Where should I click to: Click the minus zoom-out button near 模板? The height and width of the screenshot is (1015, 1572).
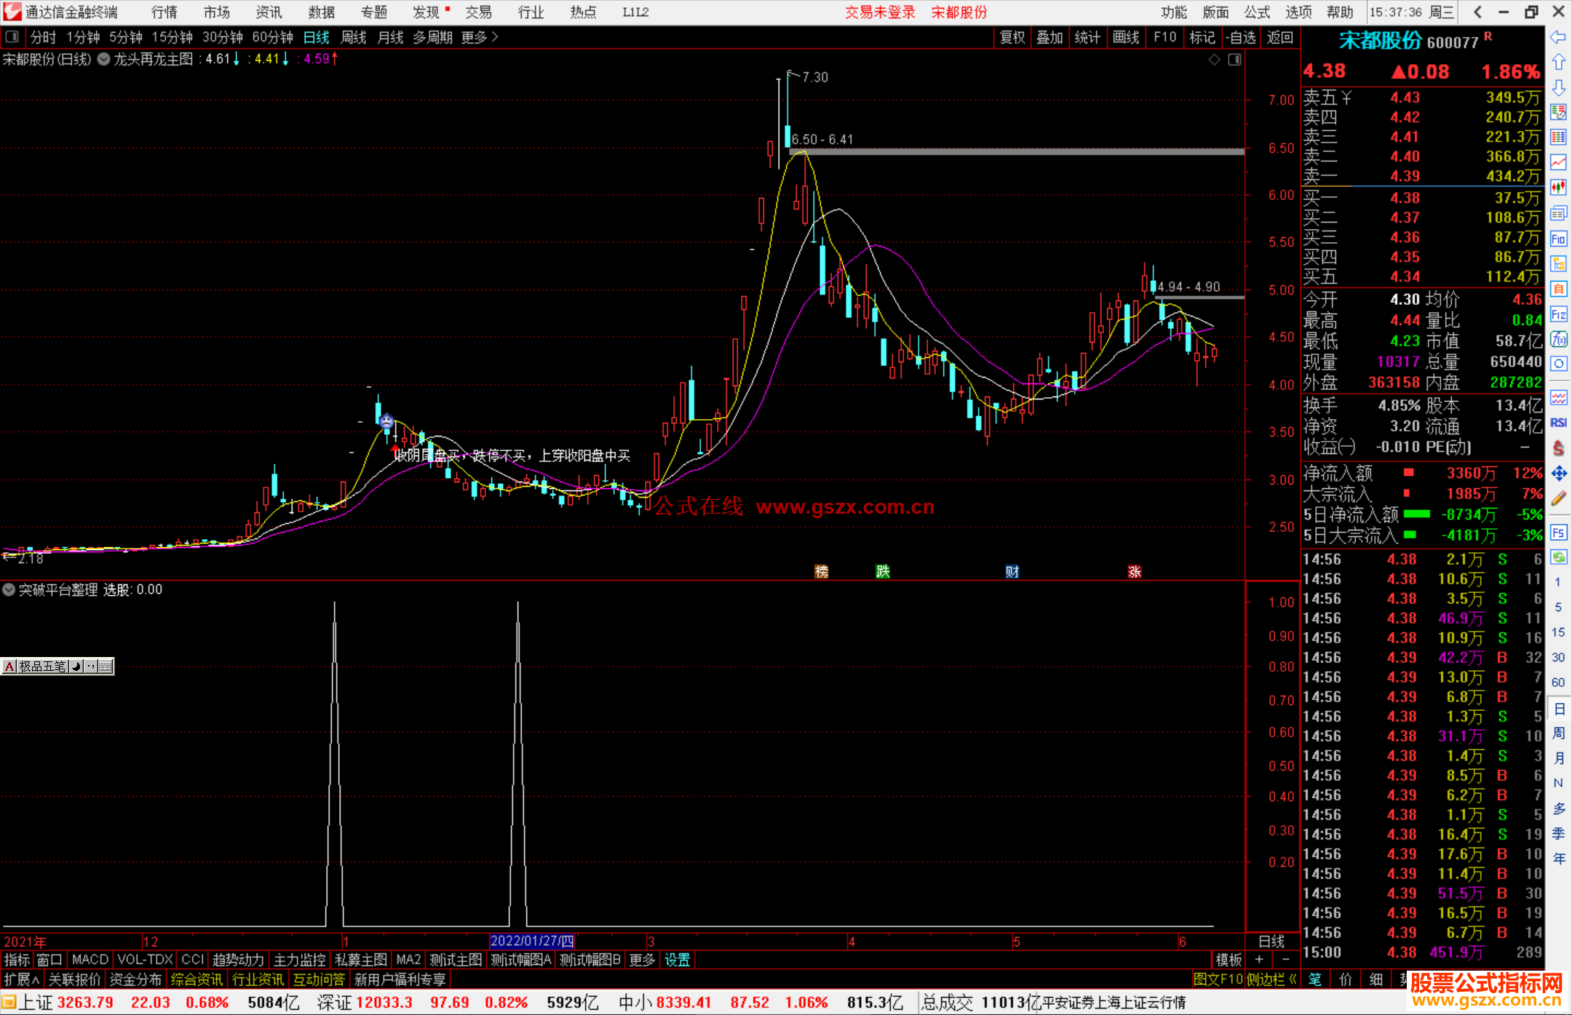pos(1286,960)
